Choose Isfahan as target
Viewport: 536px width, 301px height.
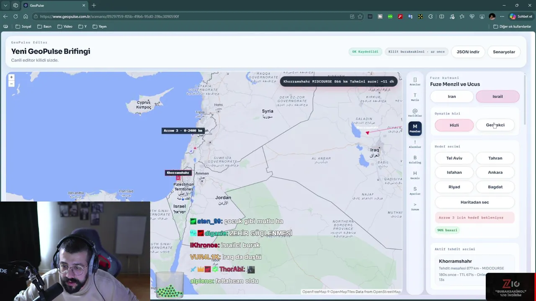pyautogui.click(x=454, y=172)
